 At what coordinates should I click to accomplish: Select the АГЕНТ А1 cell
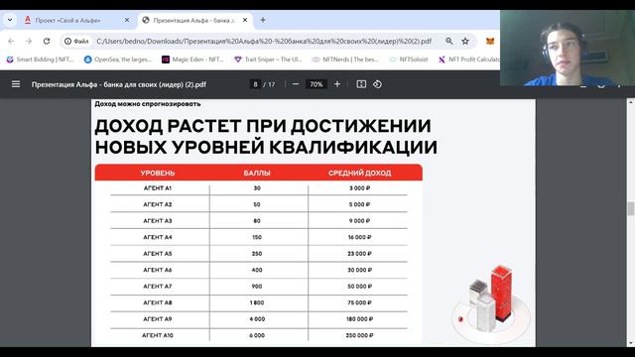point(158,188)
